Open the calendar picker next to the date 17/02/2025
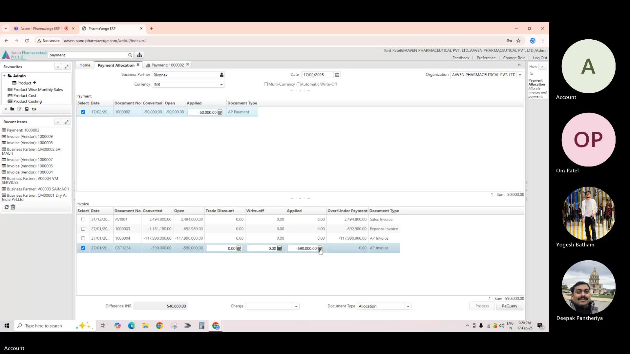Viewport: 630px width, 354px height. click(x=337, y=75)
